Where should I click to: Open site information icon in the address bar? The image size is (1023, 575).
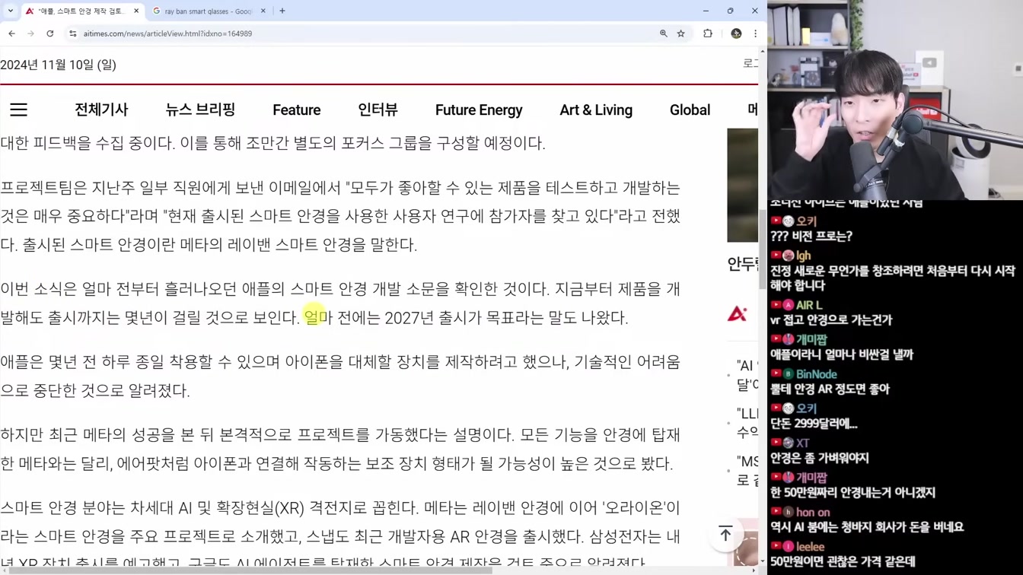[73, 33]
